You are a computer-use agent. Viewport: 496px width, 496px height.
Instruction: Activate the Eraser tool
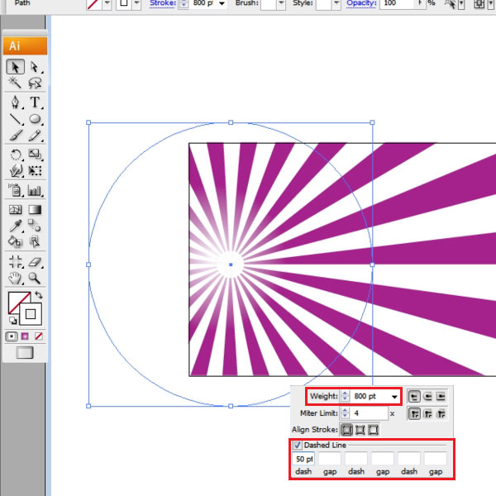point(35,261)
